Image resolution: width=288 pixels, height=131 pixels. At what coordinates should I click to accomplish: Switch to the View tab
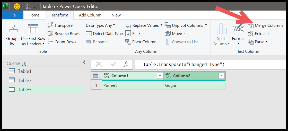click(116, 15)
